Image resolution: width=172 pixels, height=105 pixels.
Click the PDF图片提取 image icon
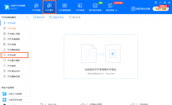coord(4,60)
